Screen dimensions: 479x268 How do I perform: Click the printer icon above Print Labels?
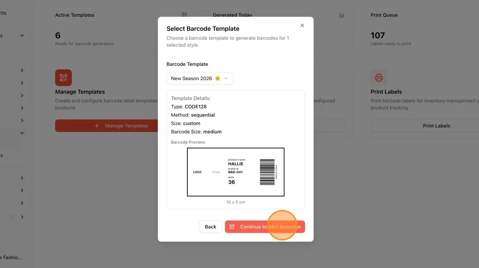tap(379, 78)
